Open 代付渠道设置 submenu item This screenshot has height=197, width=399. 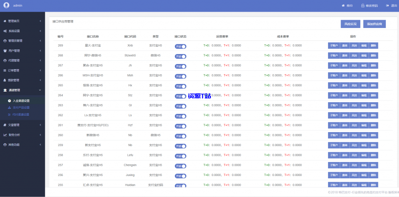coord(21,115)
